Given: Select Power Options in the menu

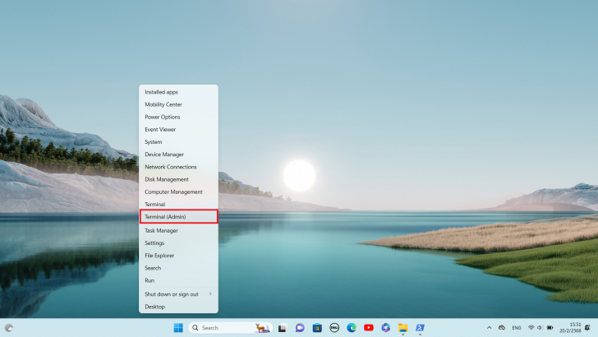Looking at the screenshot, I should click(178, 117).
